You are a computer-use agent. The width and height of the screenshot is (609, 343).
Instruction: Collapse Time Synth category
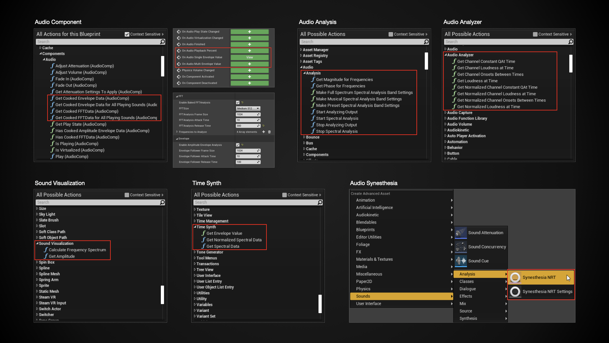pyautogui.click(x=195, y=227)
